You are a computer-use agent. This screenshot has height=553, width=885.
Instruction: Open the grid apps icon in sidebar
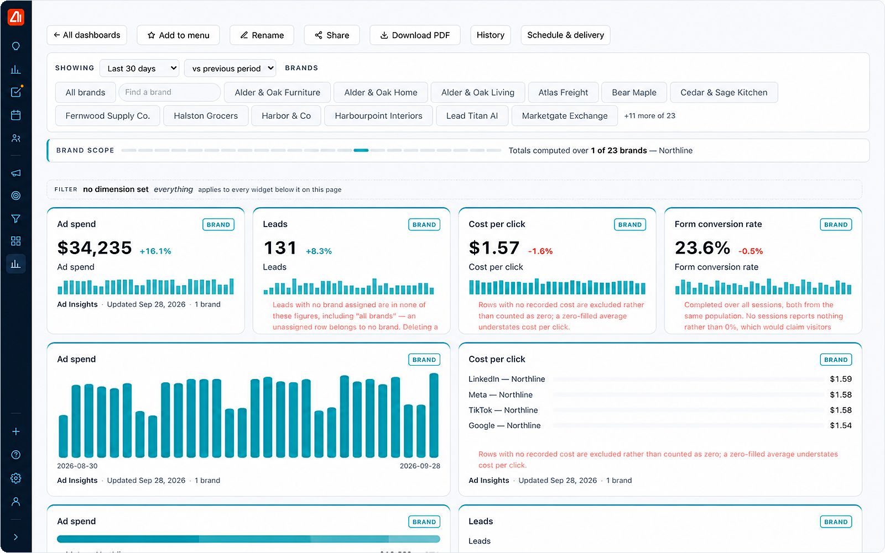click(x=16, y=241)
